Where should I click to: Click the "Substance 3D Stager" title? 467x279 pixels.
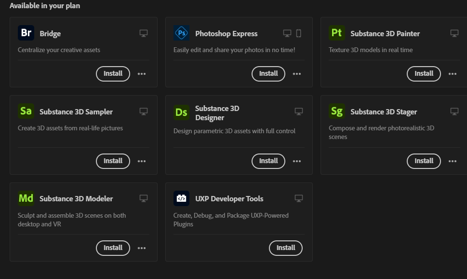(384, 112)
